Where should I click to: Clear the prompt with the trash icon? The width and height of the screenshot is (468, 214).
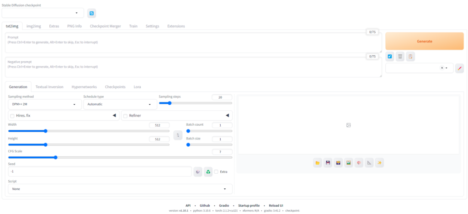pyautogui.click(x=400, y=56)
